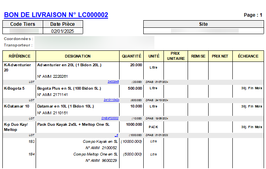
Task: Click the Site header box
Action: tap(203, 24)
